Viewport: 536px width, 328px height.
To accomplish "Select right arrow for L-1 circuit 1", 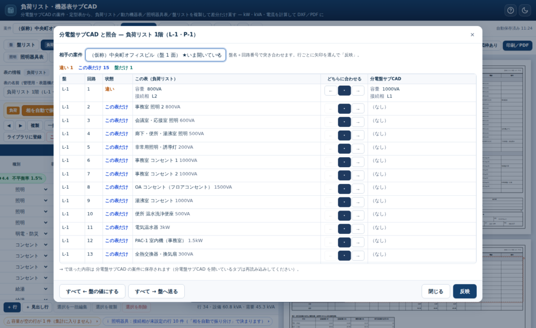I will 358,91.
